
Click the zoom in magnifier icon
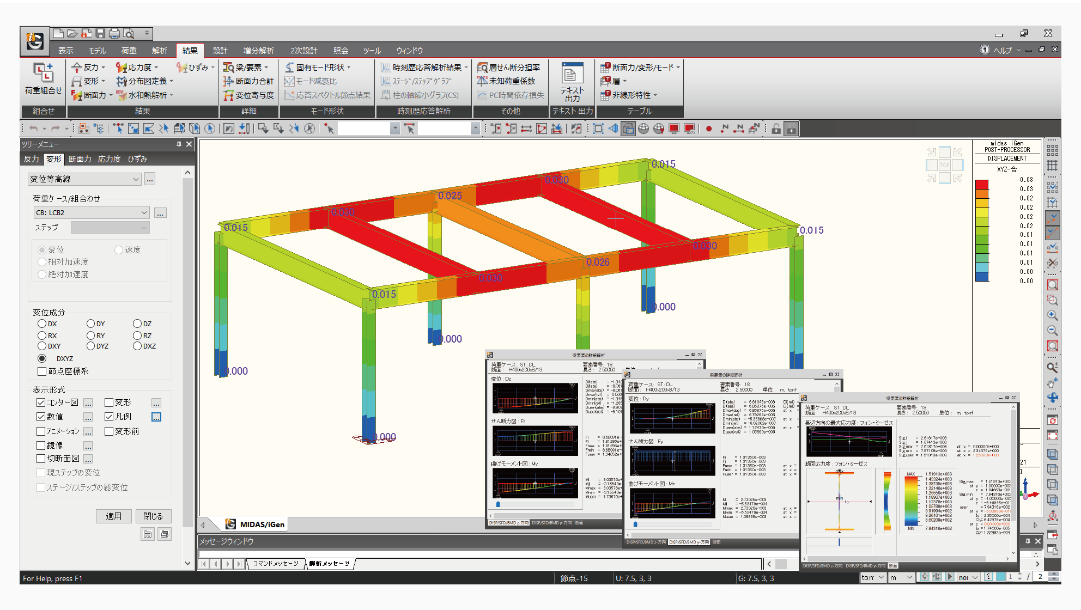tap(1053, 315)
